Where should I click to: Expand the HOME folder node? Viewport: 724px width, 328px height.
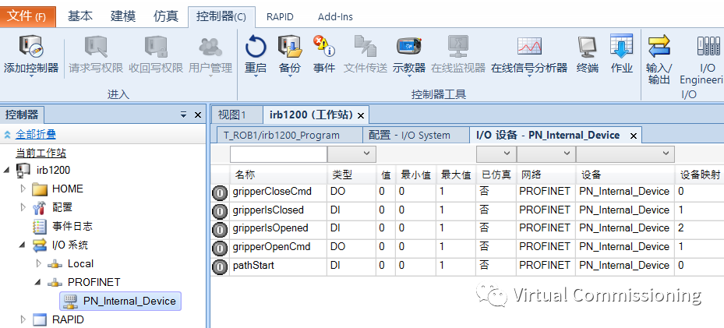(x=23, y=189)
